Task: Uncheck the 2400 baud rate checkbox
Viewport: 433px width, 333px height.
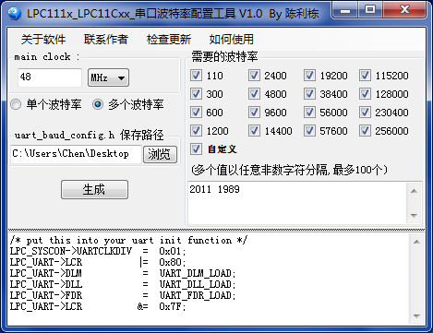Action: point(254,76)
